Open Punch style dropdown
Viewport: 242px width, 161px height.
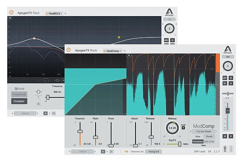point(209,136)
